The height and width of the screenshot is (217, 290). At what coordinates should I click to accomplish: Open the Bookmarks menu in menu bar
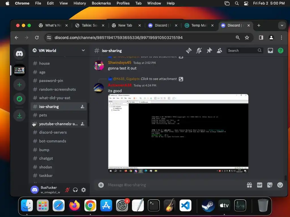101,3
